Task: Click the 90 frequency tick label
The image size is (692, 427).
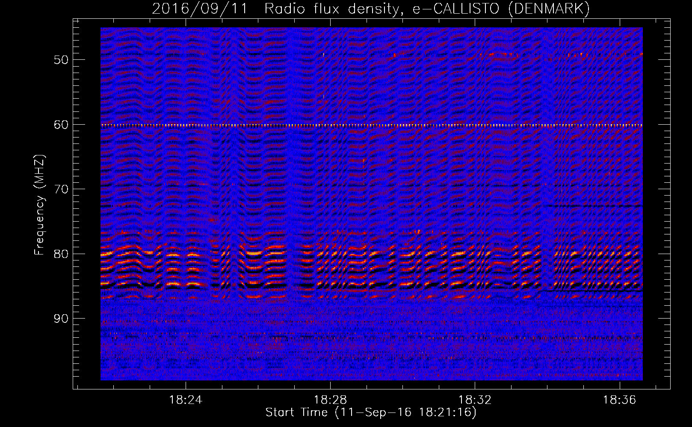Action: [x=61, y=319]
